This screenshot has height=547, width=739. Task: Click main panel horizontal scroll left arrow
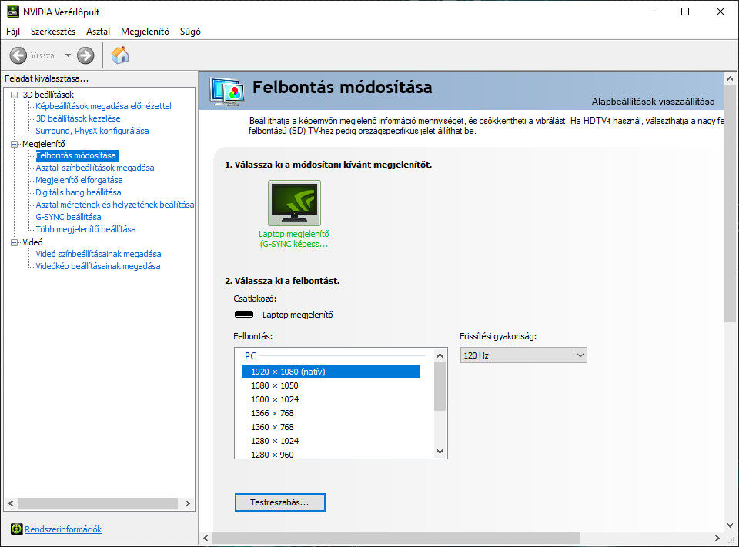point(206,538)
